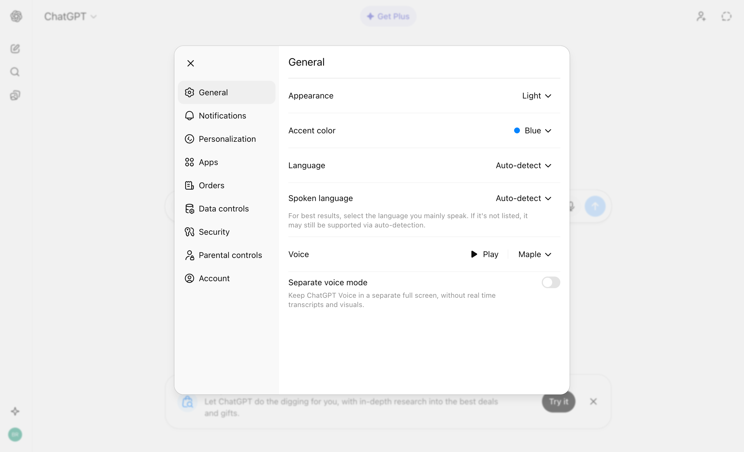Screen dimensions: 744x452
Task: Open the user profile avatar
Action: click(x=15, y=435)
